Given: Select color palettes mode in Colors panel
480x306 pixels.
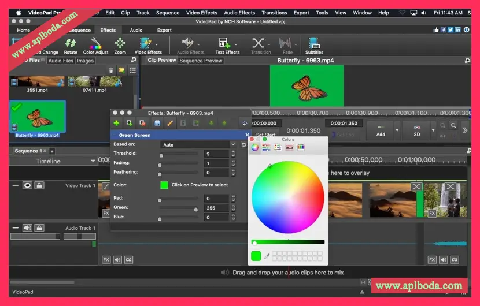Looking at the screenshot, I should click(278, 148).
